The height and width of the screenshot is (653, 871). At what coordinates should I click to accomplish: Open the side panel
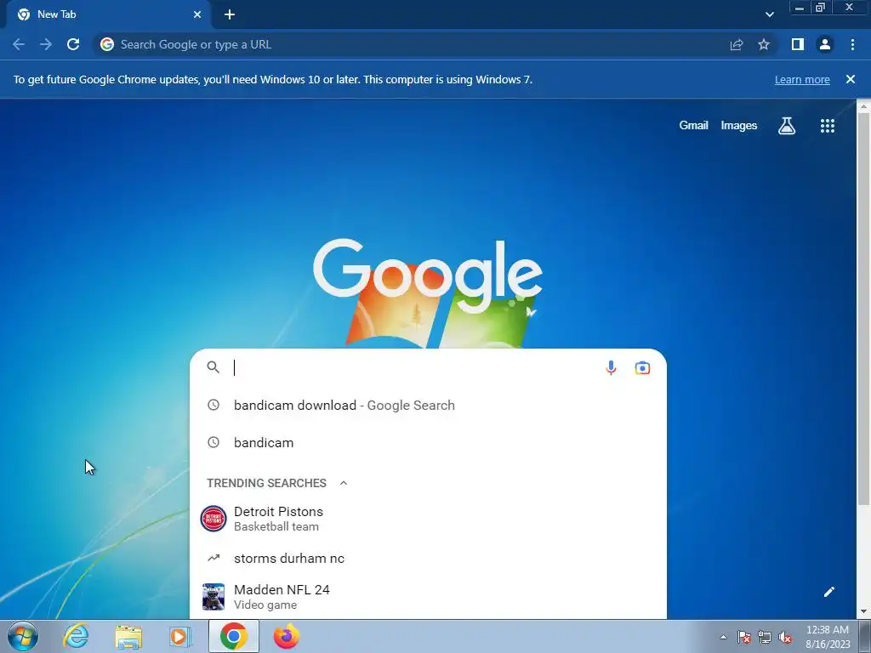pyautogui.click(x=798, y=44)
